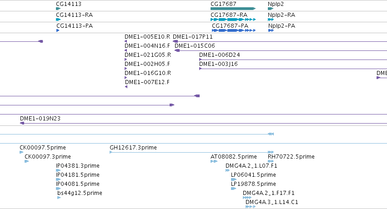Select the DME1-007E12.F label
The height and width of the screenshot is (209, 387).
coord(147,82)
